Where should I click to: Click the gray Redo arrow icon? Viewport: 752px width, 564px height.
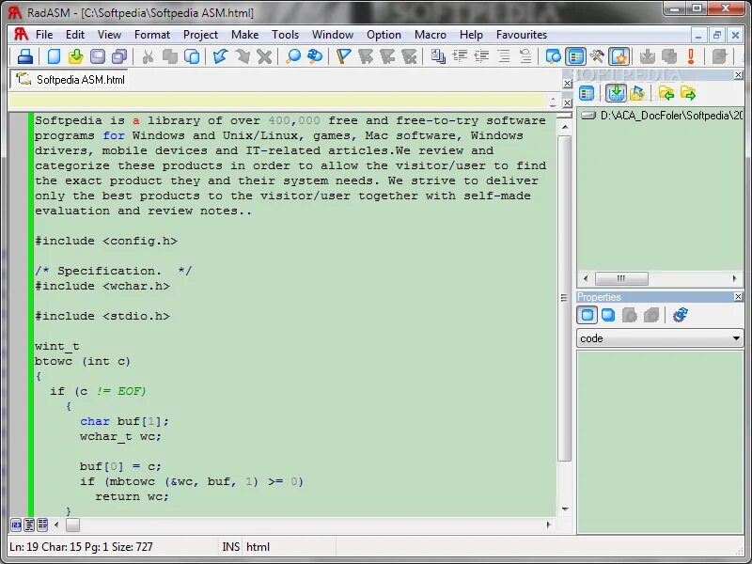pos(243,56)
